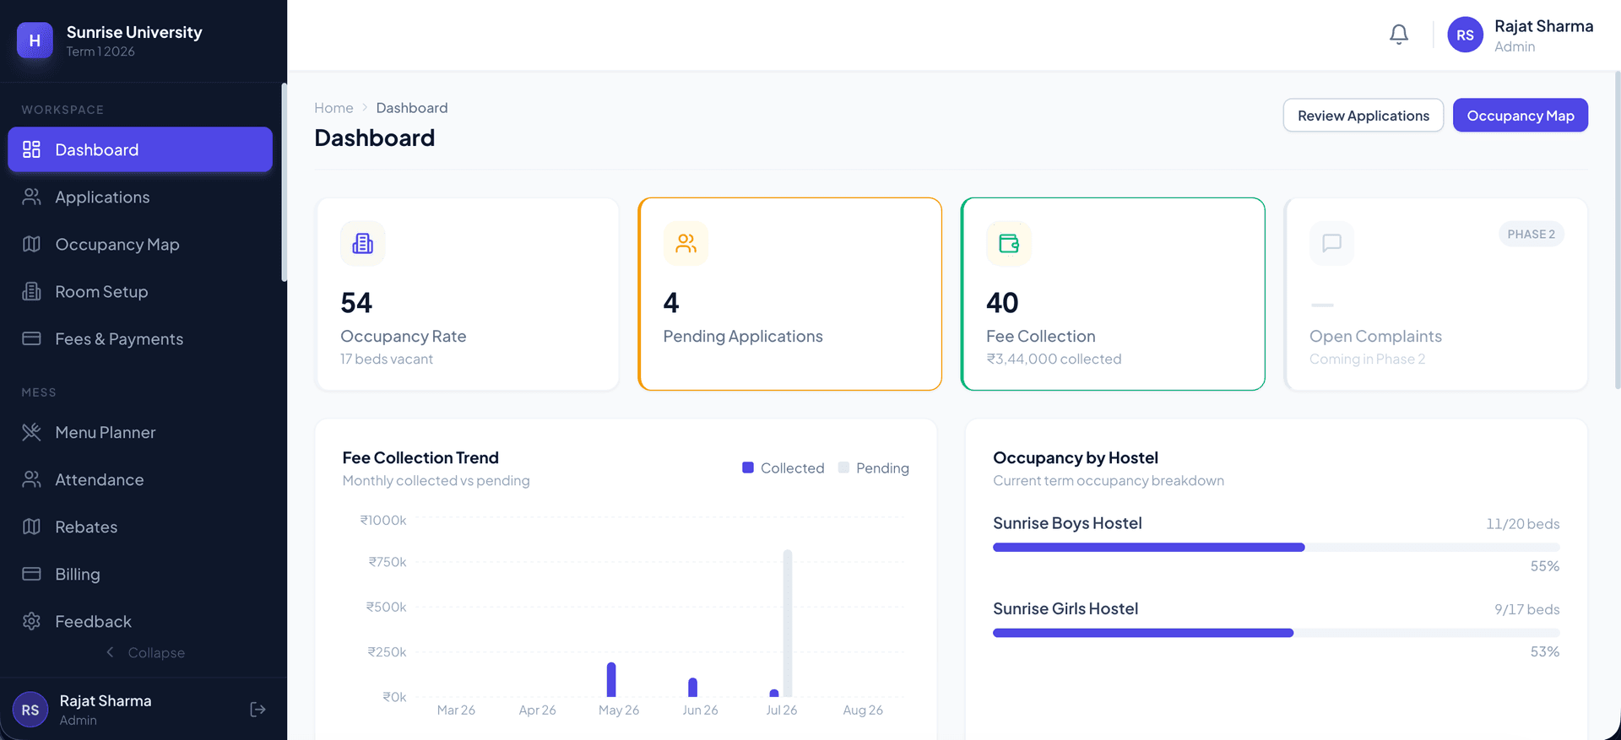Image resolution: width=1621 pixels, height=740 pixels.
Task: Open Occupancy Map from the sidebar
Action: pyautogui.click(x=140, y=245)
